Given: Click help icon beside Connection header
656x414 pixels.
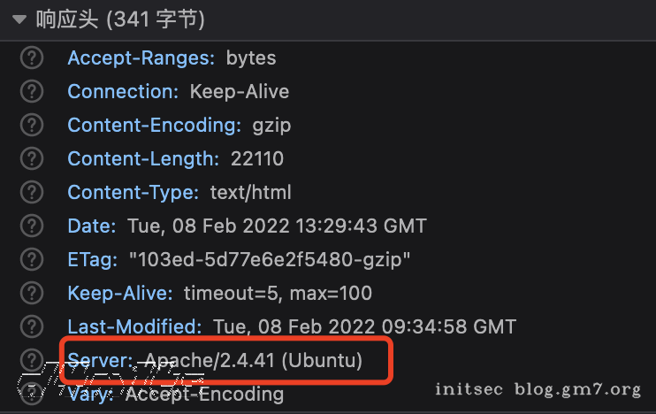Looking at the screenshot, I should point(33,92).
